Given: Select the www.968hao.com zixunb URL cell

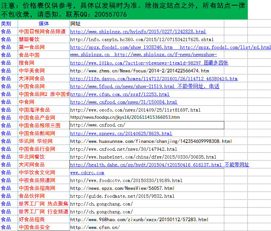Looking at the screenshot, I should 147,220.
